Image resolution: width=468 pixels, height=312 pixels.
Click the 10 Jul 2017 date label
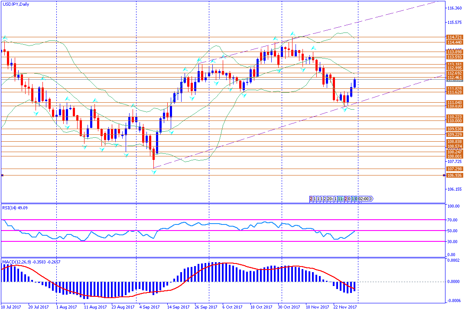(10, 307)
